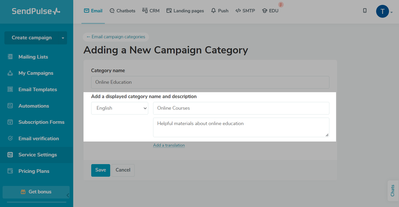
Task: Click the Pricing Plans wallet icon
Action: click(10, 171)
